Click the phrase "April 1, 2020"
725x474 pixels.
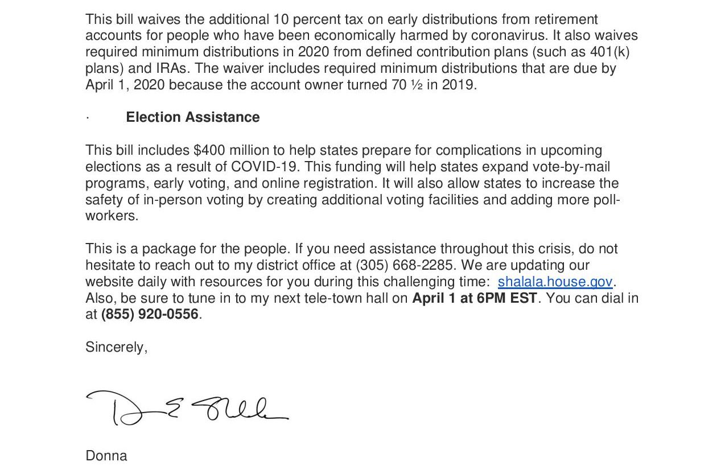pyautogui.click(x=125, y=85)
